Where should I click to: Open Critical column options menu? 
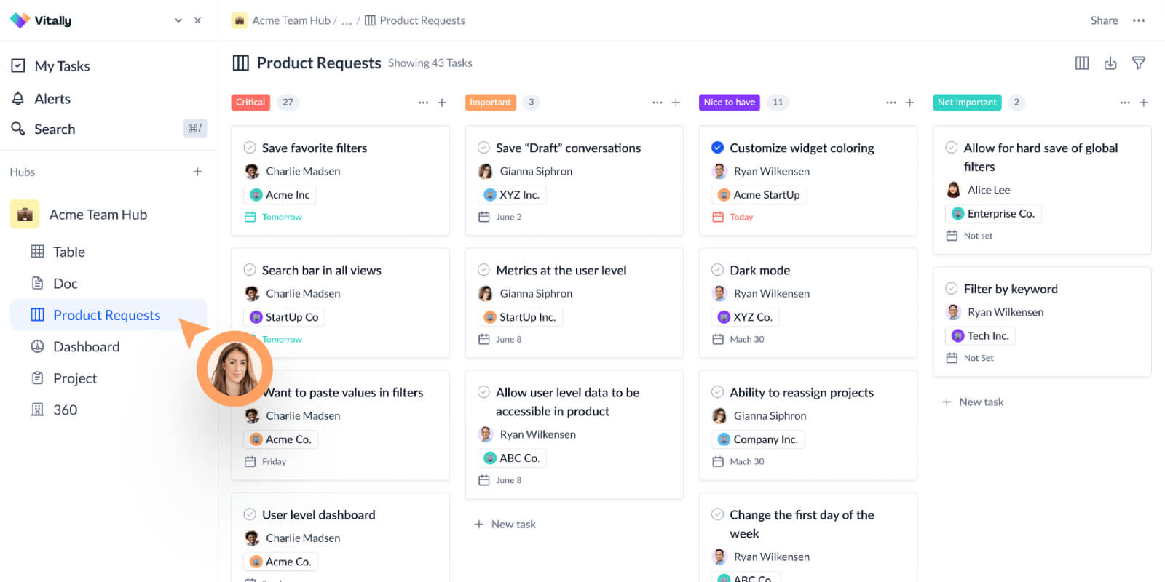pos(423,103)
